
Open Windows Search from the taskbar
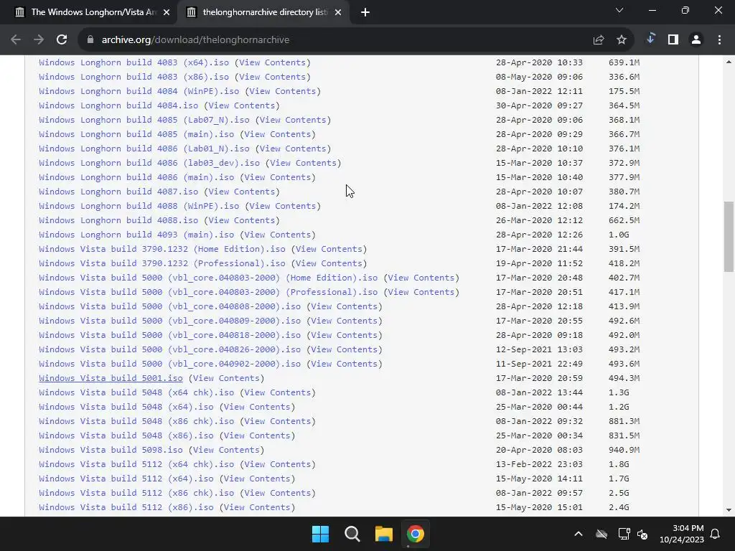pyautogui.click(x=352, y=534)
